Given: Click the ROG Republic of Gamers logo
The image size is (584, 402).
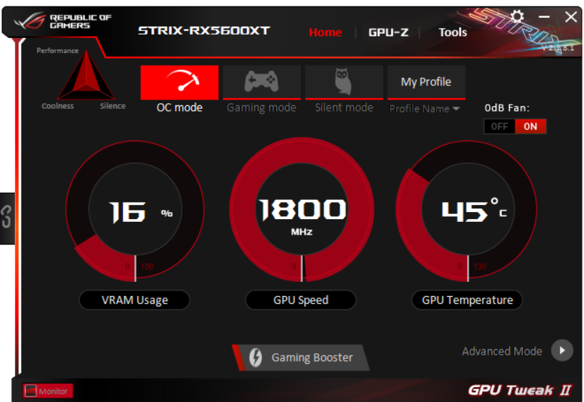Looking at the screenshot, I should 62,21.
